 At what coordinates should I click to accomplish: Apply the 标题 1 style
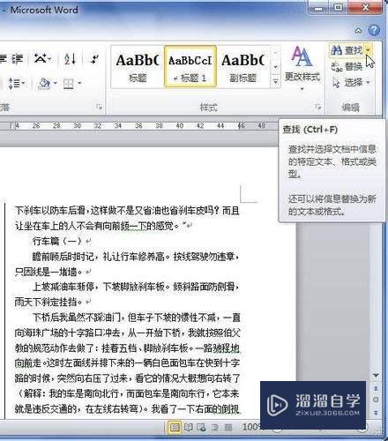point(190,67)
